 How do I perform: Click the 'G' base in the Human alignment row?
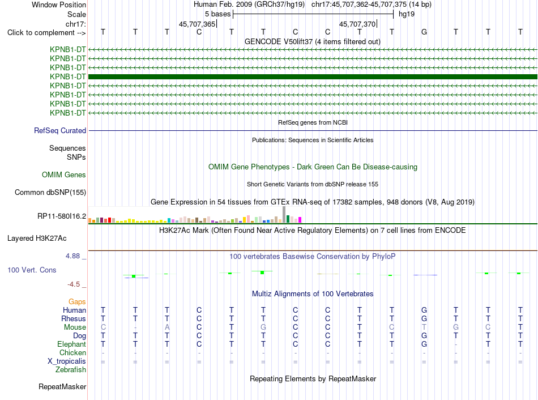pos(424,310)
